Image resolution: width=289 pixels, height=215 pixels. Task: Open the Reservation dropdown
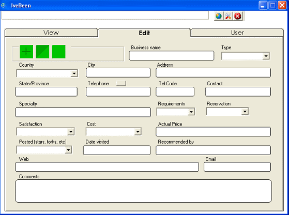click(x=245, y=112)
